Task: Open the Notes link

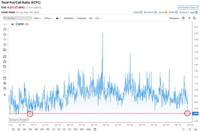Action: (x=138, y=12)
